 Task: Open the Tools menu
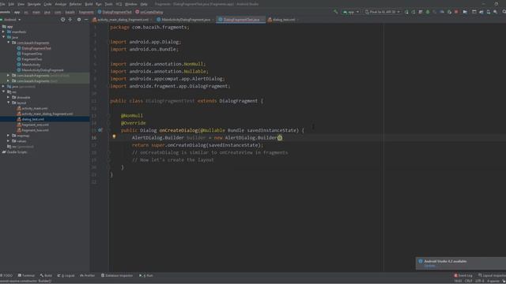tap(109, 4)
